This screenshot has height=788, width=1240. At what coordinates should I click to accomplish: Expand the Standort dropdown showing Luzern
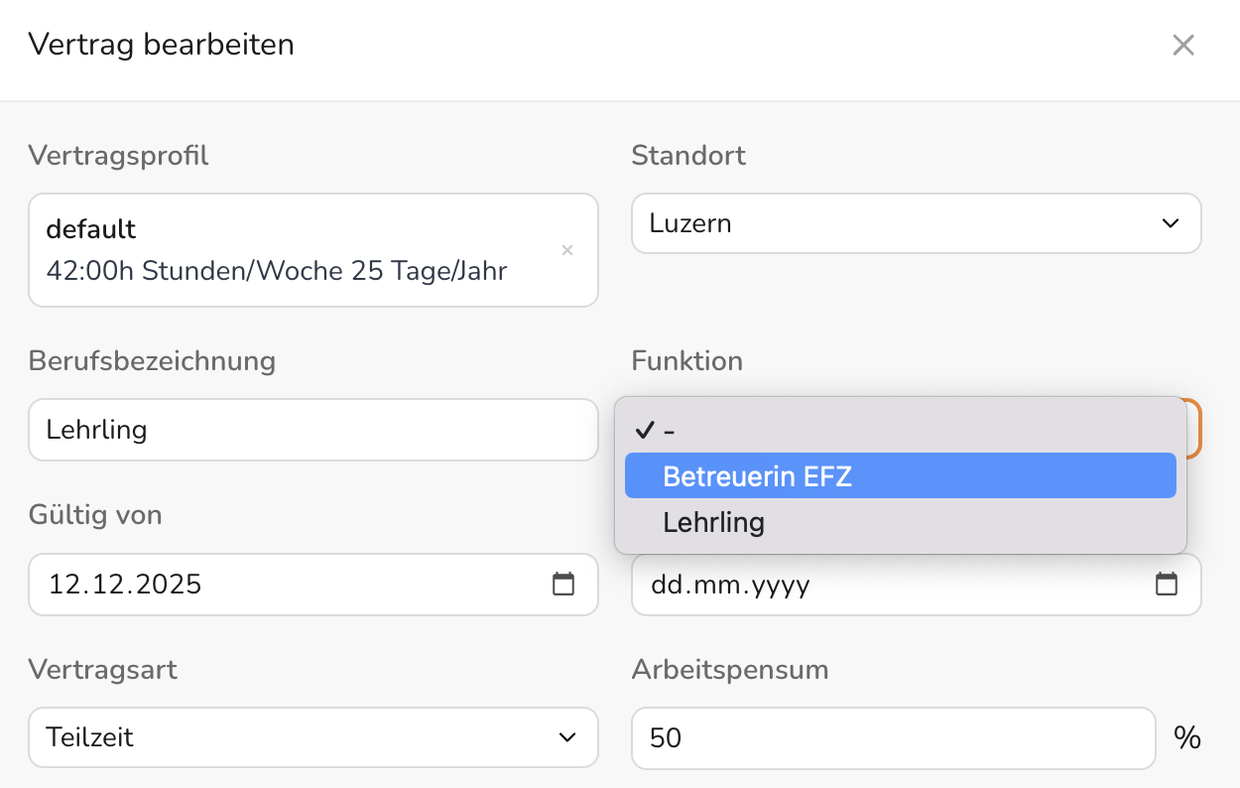917,223
